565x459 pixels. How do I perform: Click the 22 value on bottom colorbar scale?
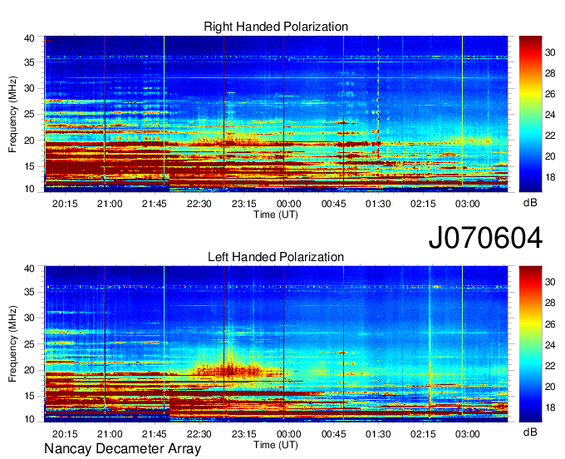click(550, 366)
